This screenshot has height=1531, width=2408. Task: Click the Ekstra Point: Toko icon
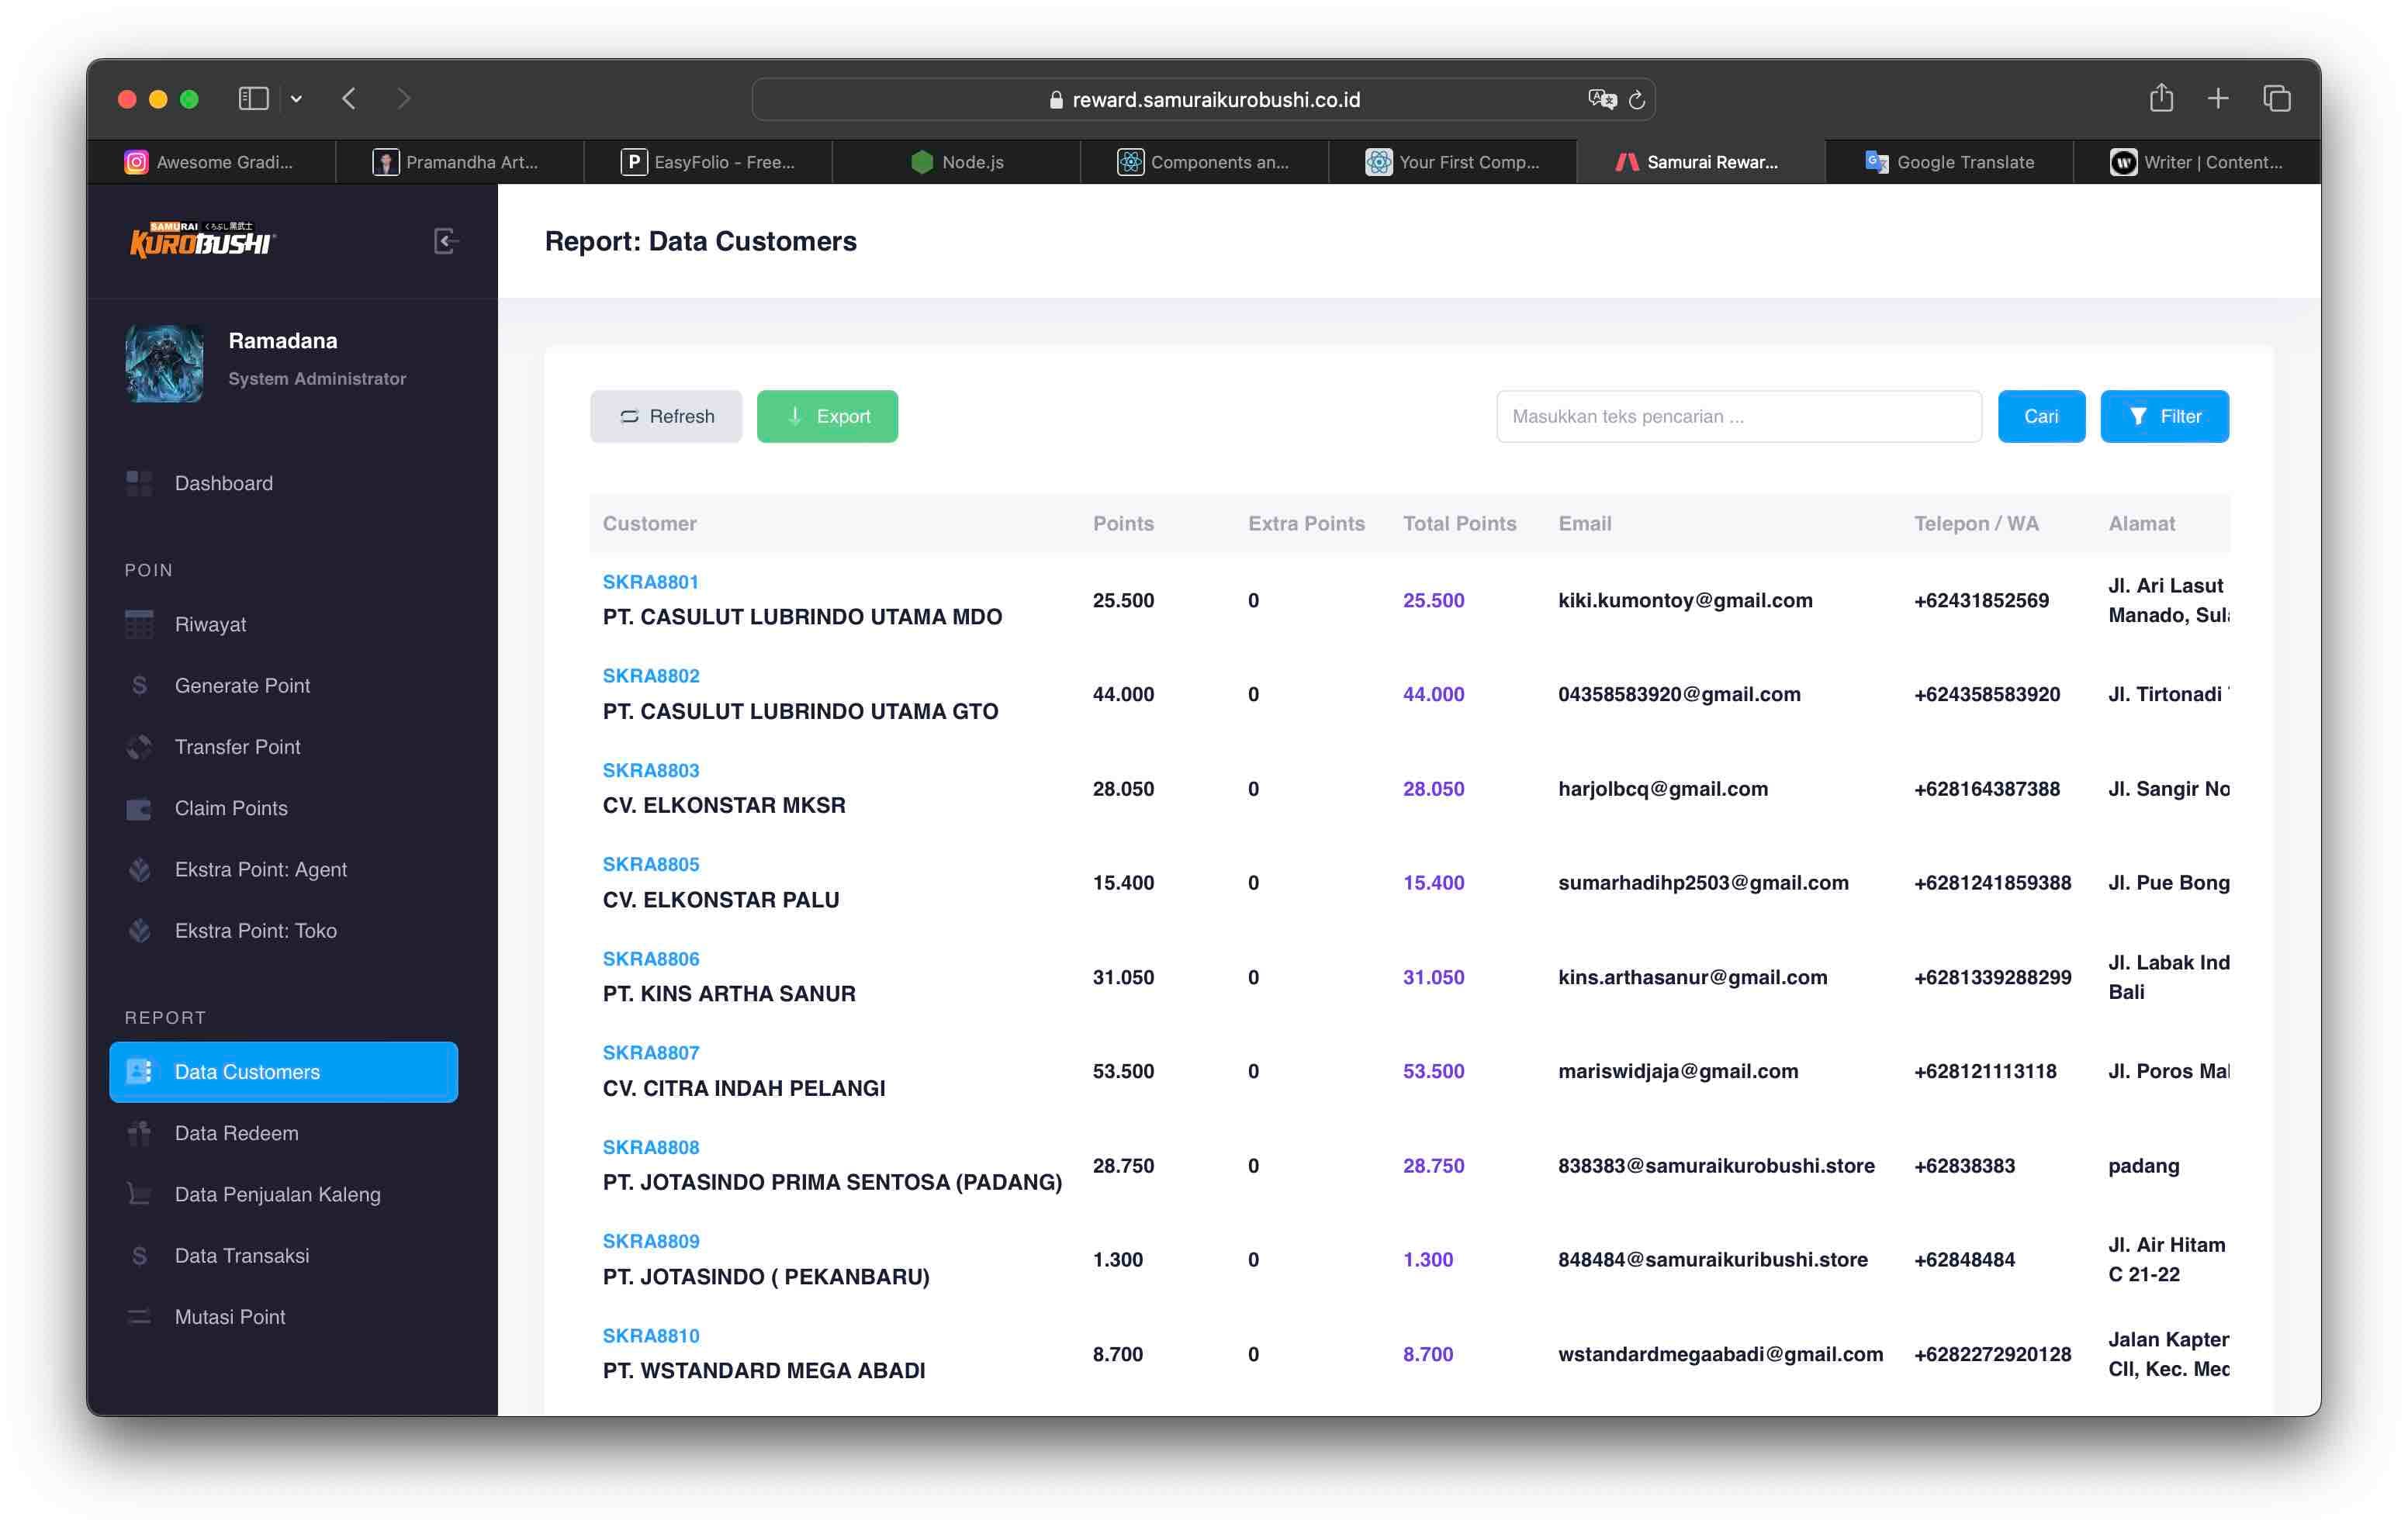(x=139, y=930)
